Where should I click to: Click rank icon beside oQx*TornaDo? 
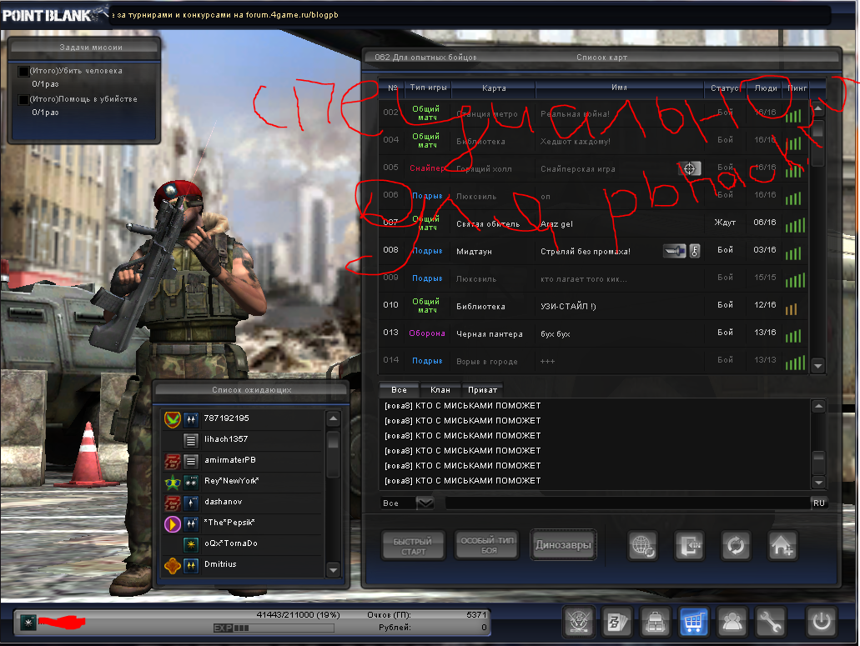coord(191,544)
